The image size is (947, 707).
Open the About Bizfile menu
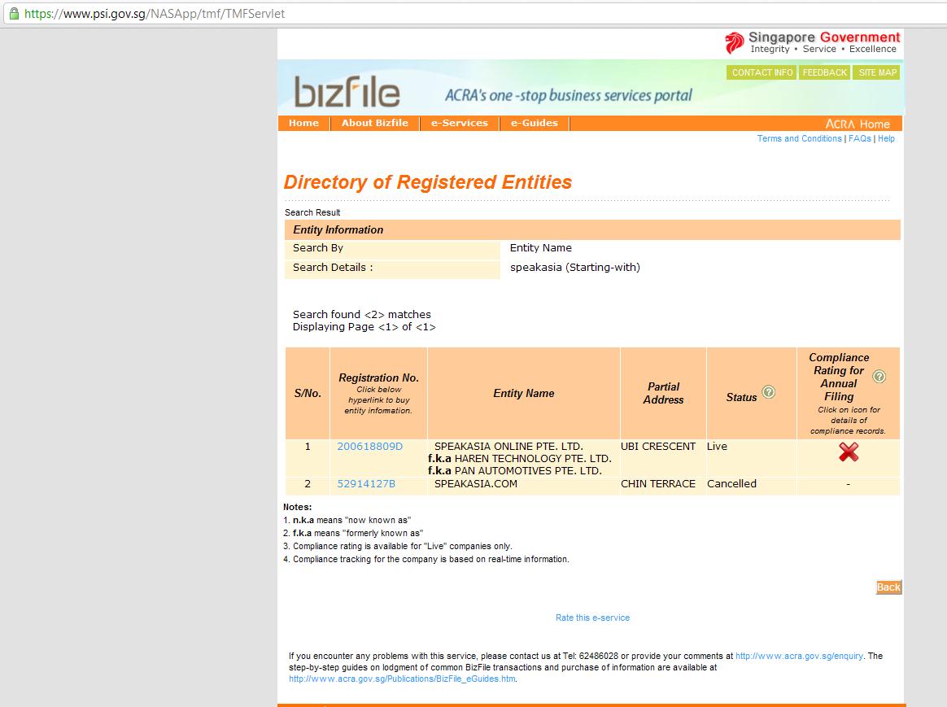[374, 124]
